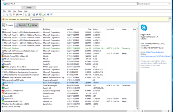Sort by the Installed column header
Image resolution: width=173 pixels, height=112 pixels.
(74, 29)
